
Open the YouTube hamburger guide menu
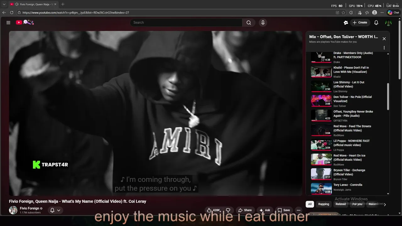tap(8, 23)
